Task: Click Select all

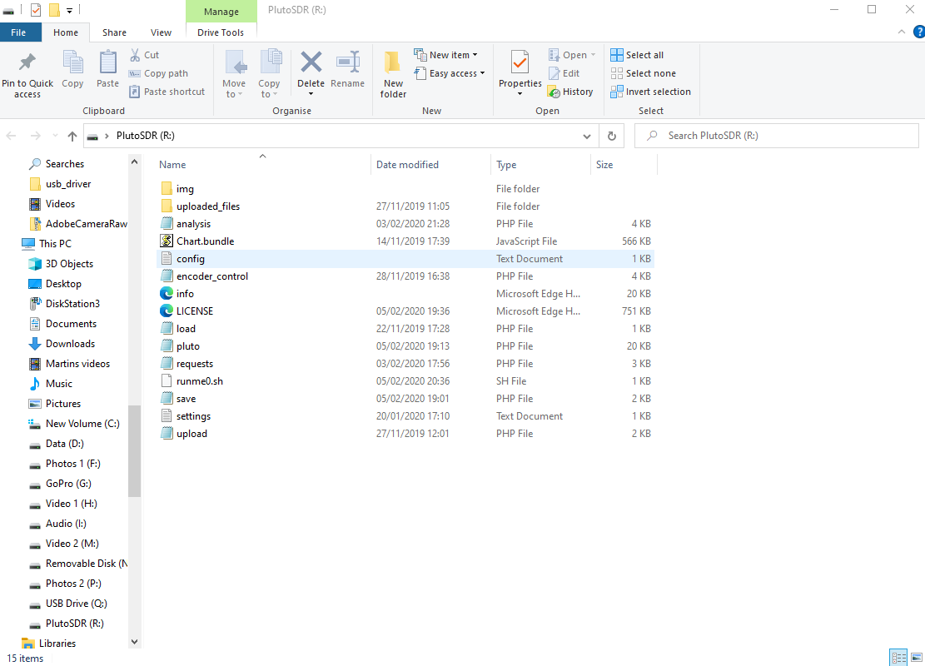Action: tap(637, 55)
